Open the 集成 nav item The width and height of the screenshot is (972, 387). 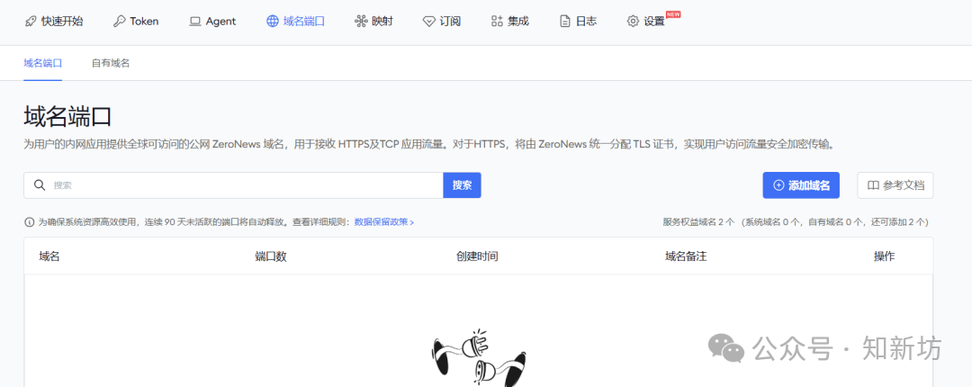coord(509,21)
